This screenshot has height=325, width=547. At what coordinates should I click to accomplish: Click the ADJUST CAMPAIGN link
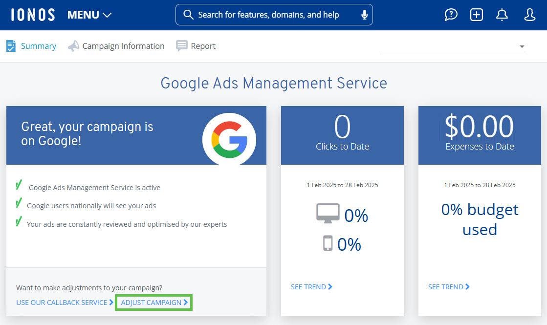click(x=153, y=302)
